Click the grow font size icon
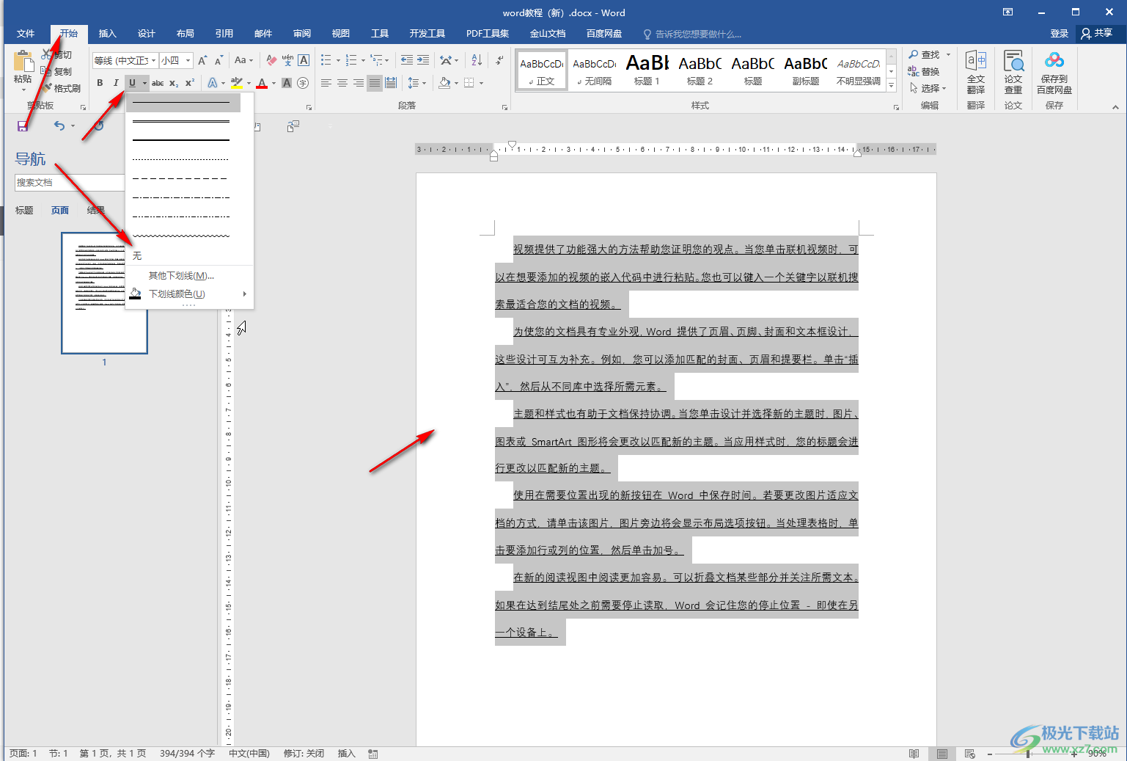The image size is (1127, 761). [x=202, y=60]
